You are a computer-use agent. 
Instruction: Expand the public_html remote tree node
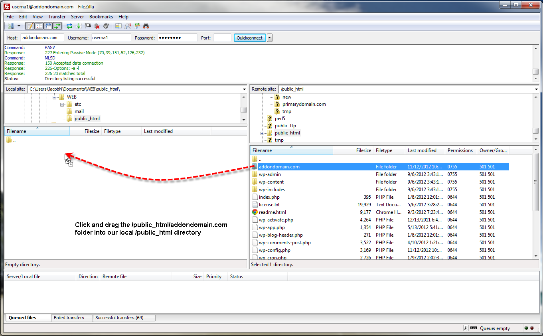click(x=262, y=133)
